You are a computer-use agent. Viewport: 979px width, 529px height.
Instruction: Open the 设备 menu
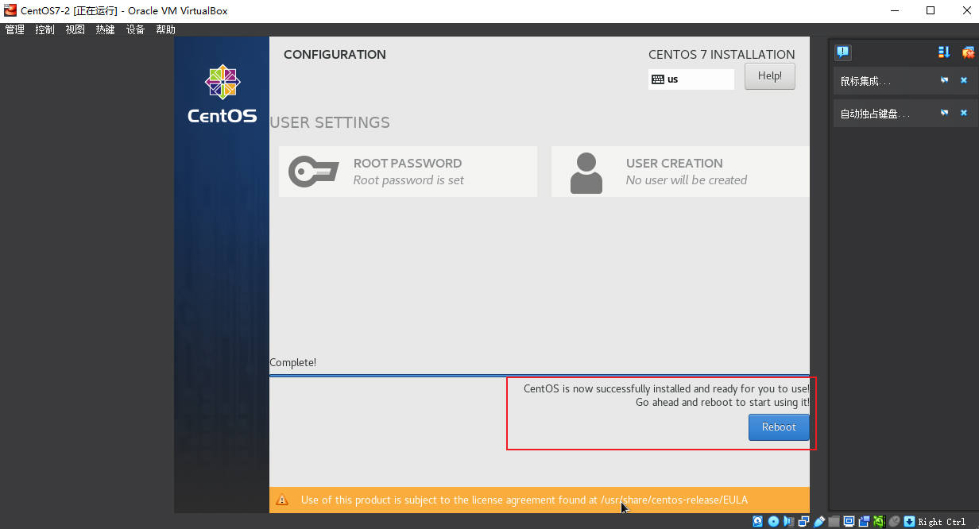point(136,29)
